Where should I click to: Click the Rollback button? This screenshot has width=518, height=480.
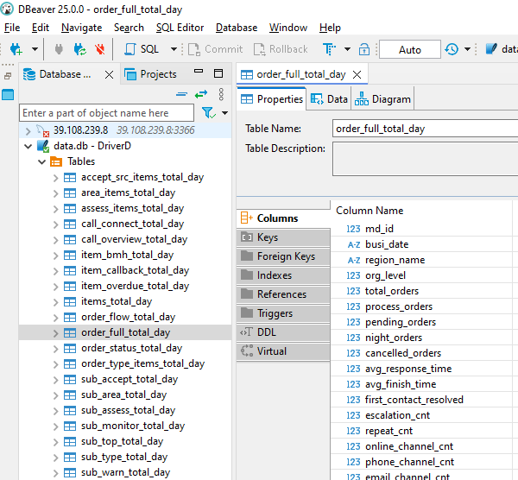pos(281,49)
